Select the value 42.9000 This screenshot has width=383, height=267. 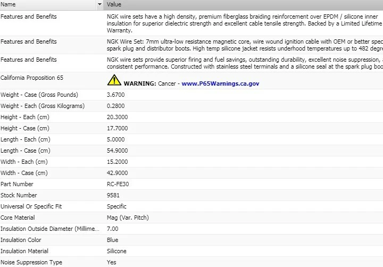[117, 173]
